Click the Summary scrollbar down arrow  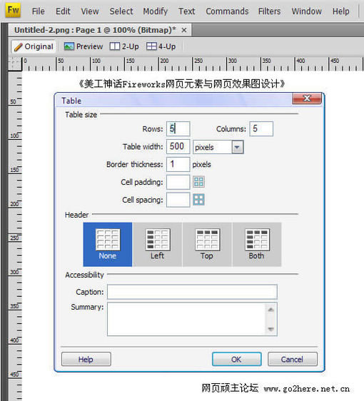point(271,329)
